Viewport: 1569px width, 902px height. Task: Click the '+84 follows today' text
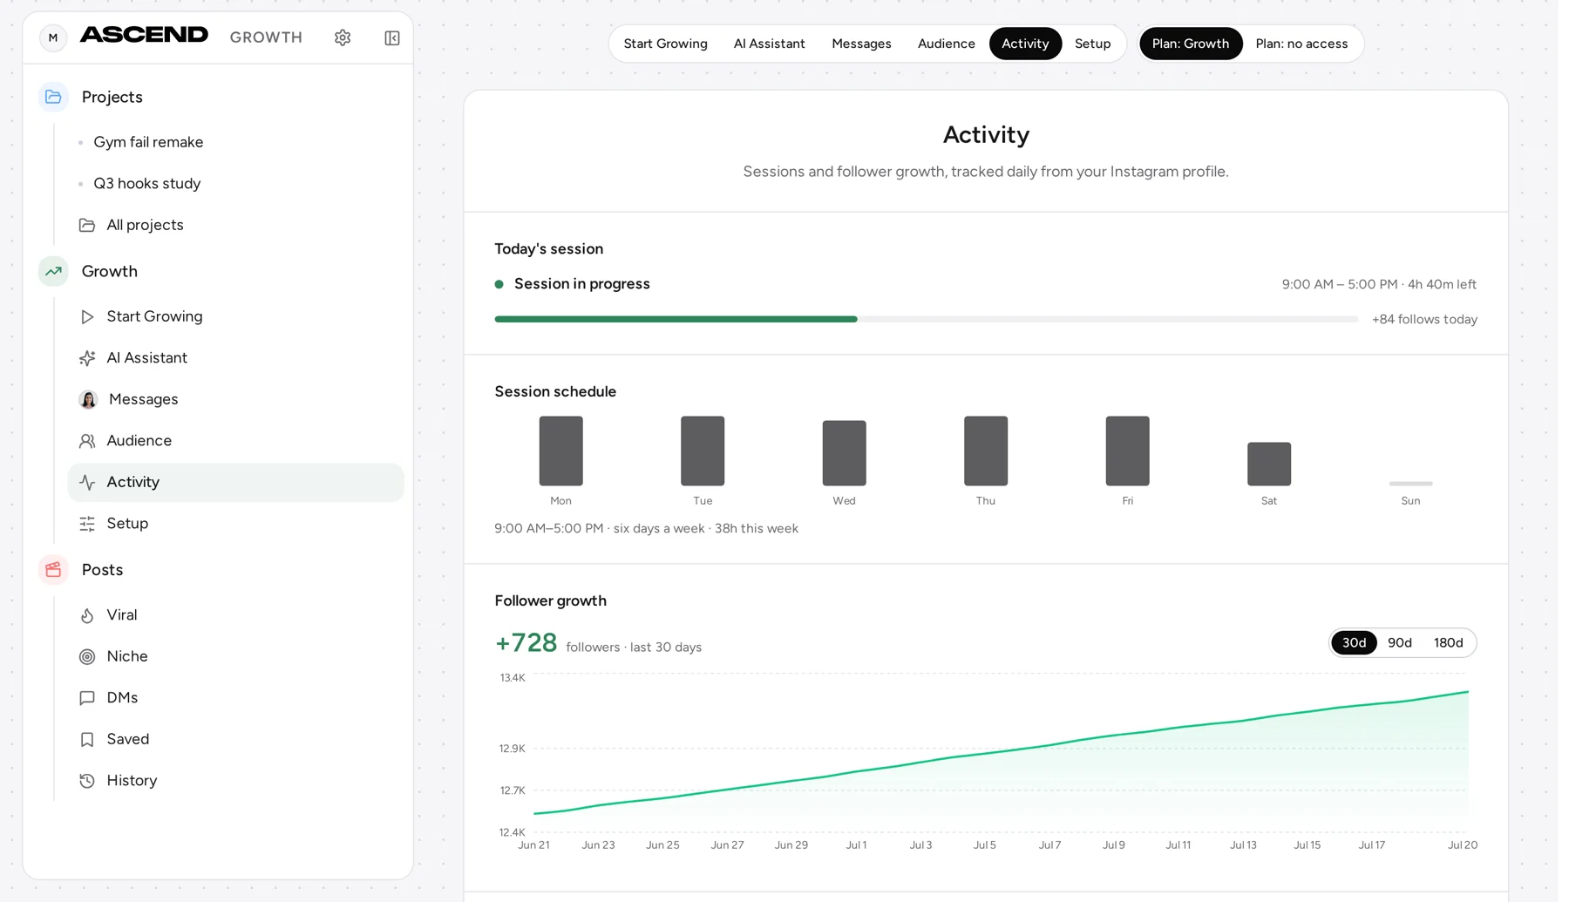click(1424, 320)
